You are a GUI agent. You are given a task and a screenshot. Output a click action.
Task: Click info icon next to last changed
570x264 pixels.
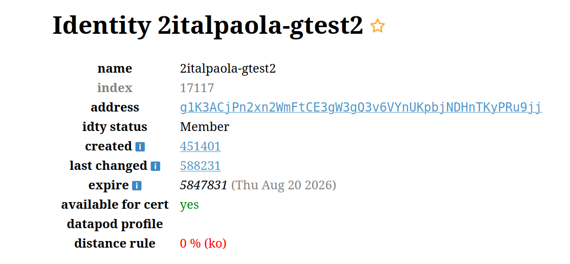click(156, 166)
